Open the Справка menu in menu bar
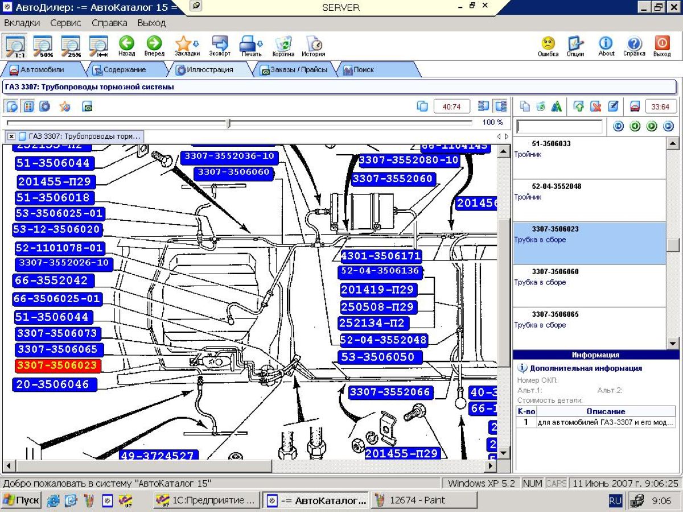 109,23
